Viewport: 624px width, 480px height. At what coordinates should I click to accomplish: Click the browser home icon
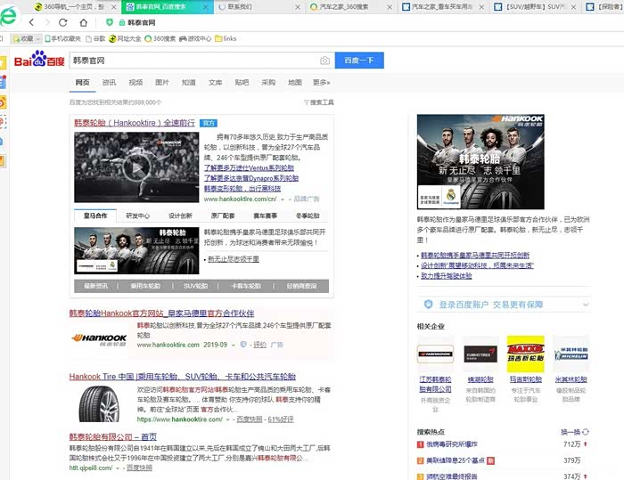83,23
